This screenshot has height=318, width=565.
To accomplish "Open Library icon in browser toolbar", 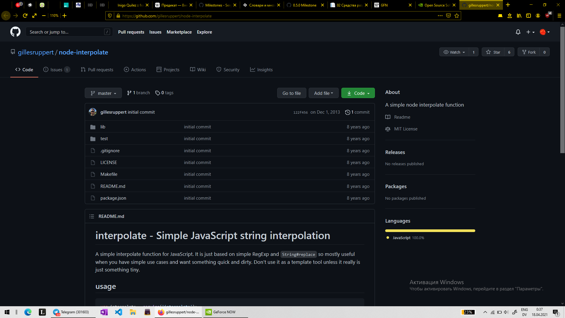I will (x=519, y=16).
